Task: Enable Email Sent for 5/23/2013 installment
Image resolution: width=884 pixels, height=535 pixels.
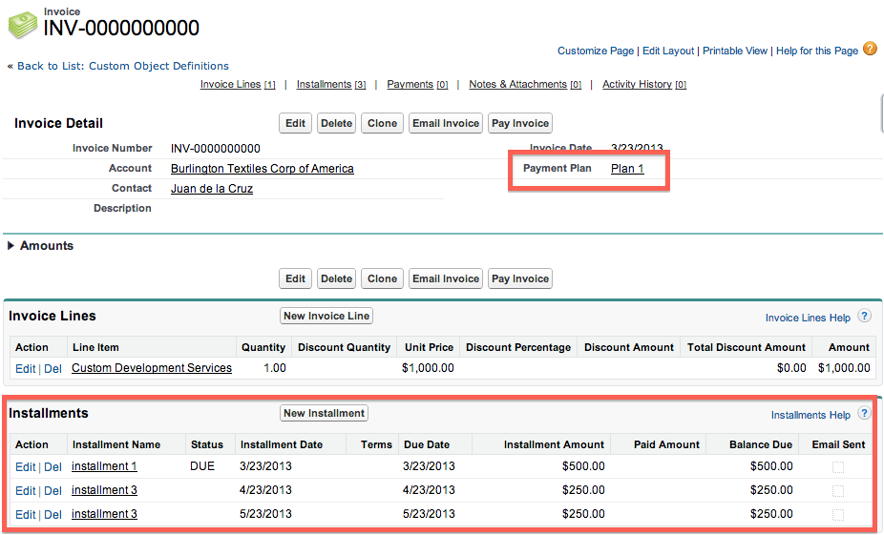Action: click(x=837, y=515)
